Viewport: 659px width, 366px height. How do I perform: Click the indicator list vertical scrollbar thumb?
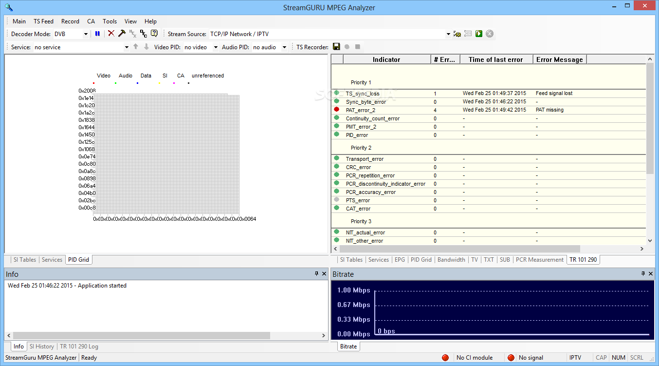[x=650, y=118]
